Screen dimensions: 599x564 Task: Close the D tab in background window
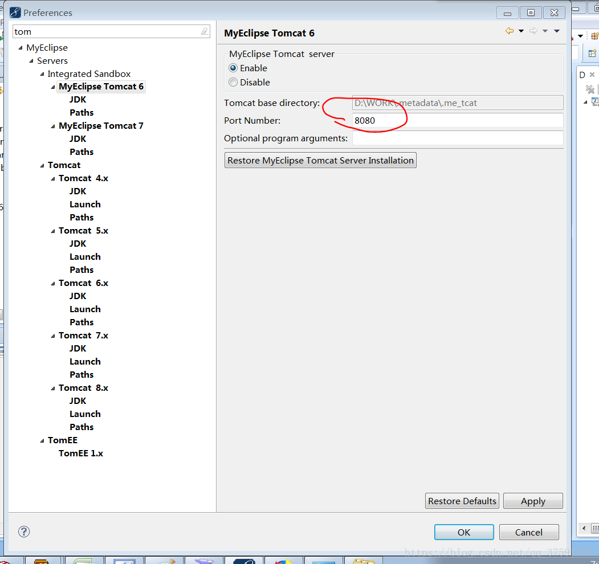point(592,75)
